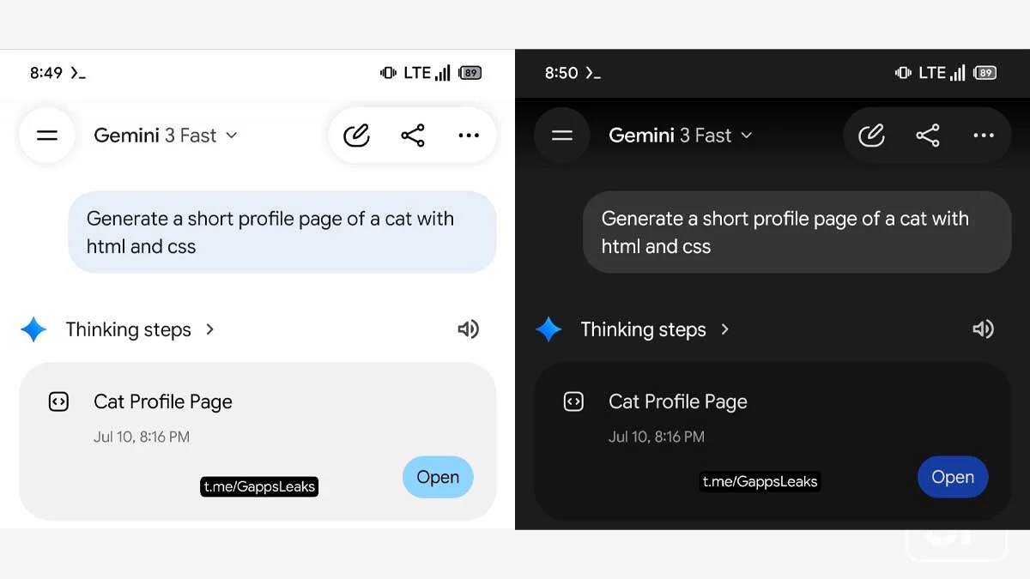Tap LTE signal bars in dark status bar
The width and height of the screenshot is (1030, 579).
(957, 73)
